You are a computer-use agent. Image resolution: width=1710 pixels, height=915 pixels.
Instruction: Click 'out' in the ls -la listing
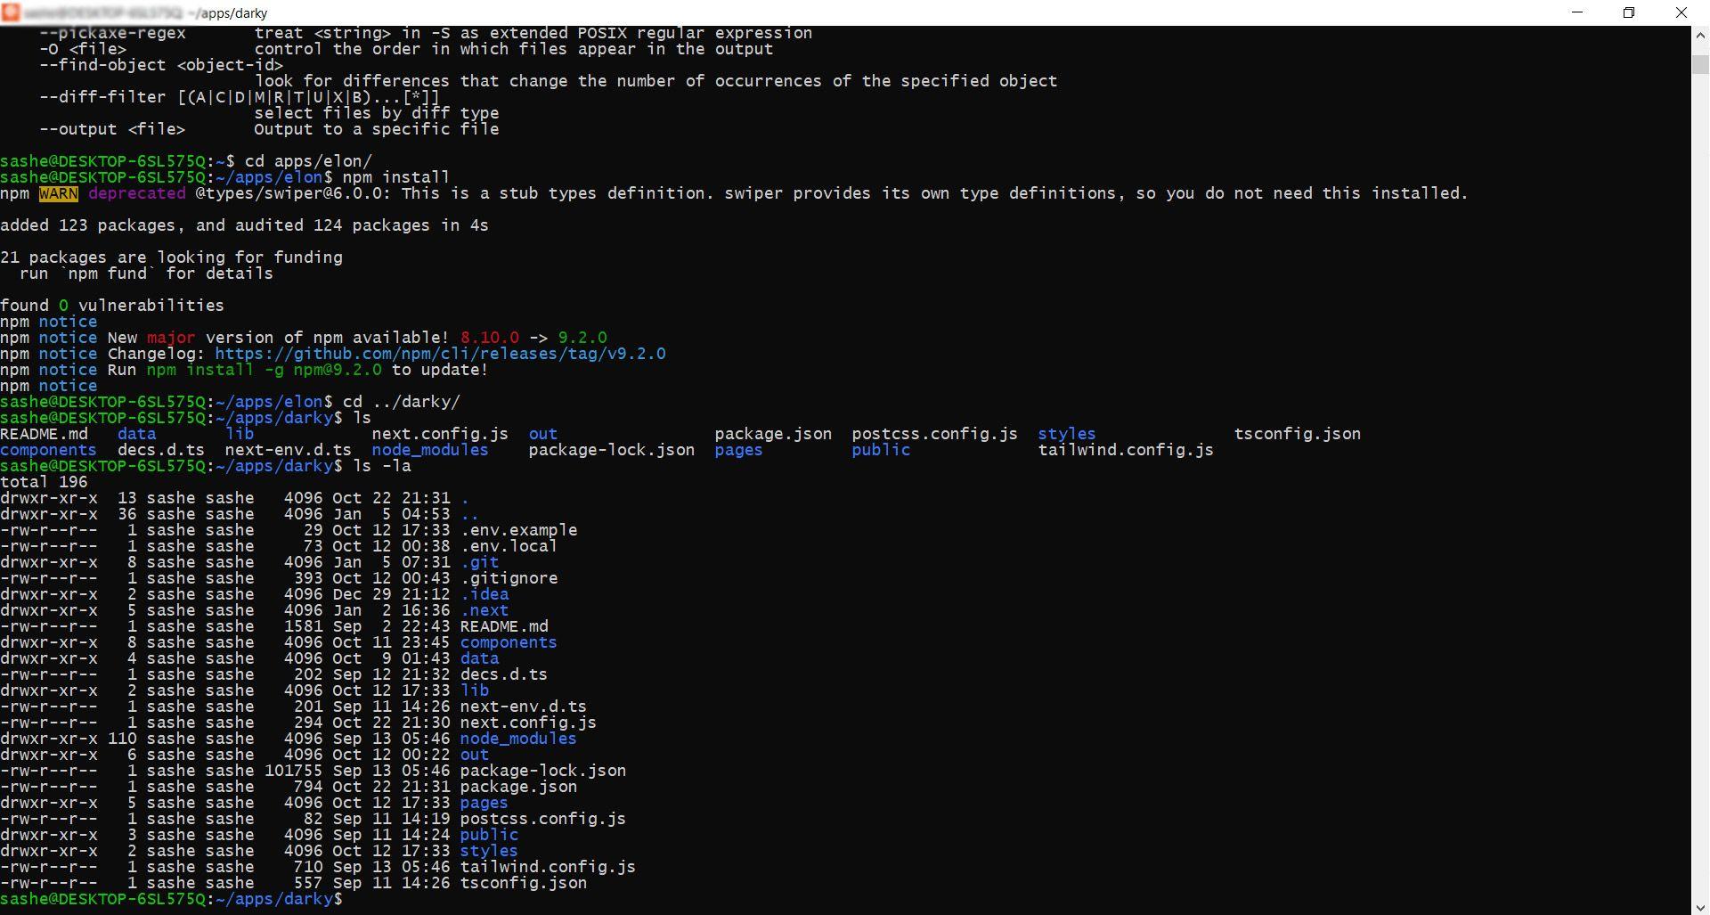coord(475,755)
